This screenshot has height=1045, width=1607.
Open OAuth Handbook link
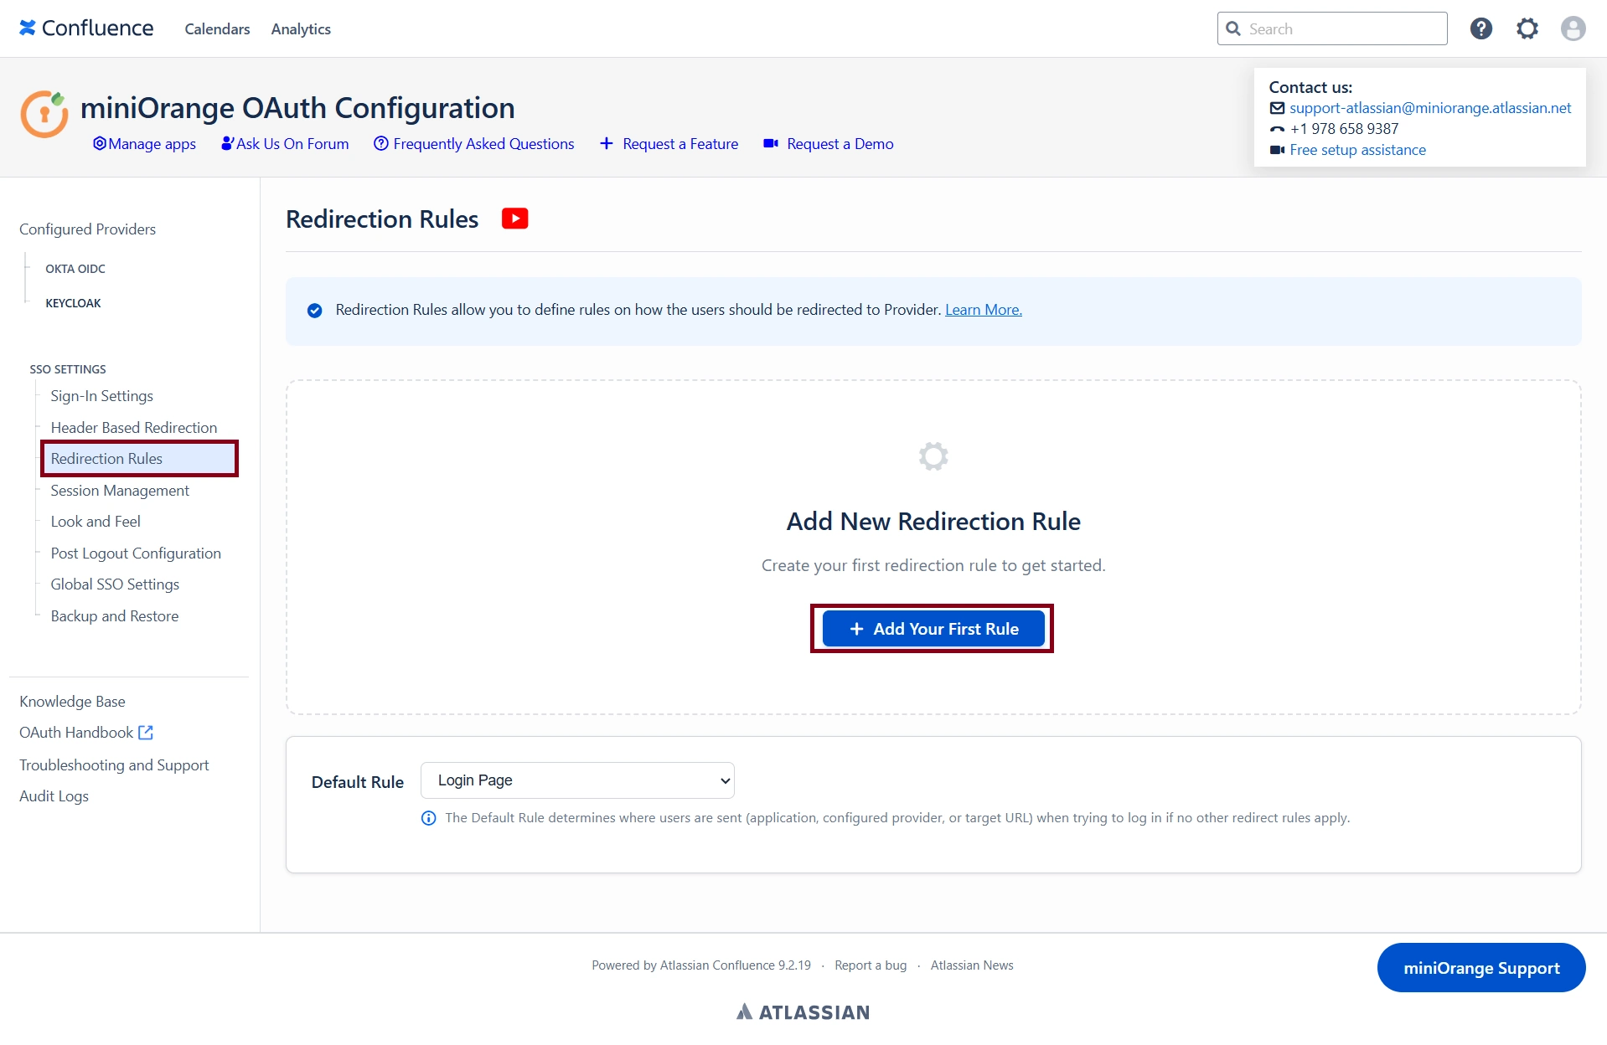click(x=76, y=733)
